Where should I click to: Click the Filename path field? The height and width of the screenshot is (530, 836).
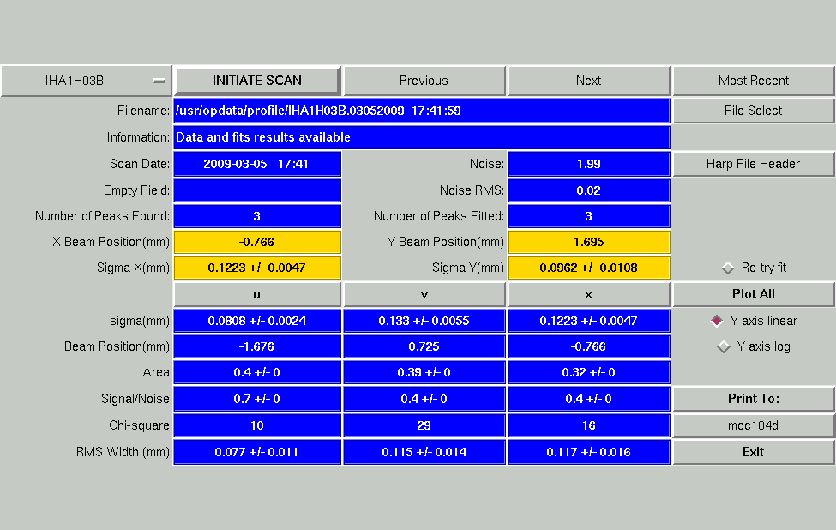tap(422, 111)
